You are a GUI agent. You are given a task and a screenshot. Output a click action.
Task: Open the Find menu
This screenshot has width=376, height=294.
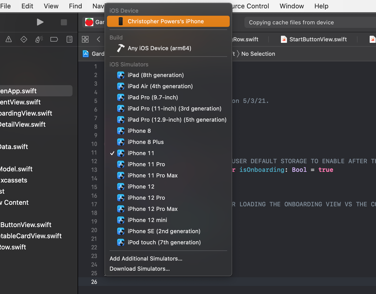75,6
